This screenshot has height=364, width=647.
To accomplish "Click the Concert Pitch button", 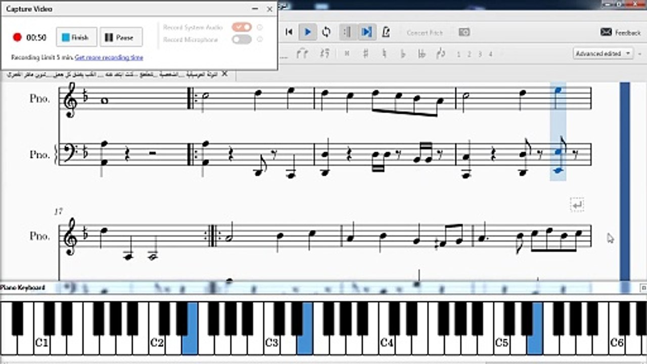I will point(425,32).
